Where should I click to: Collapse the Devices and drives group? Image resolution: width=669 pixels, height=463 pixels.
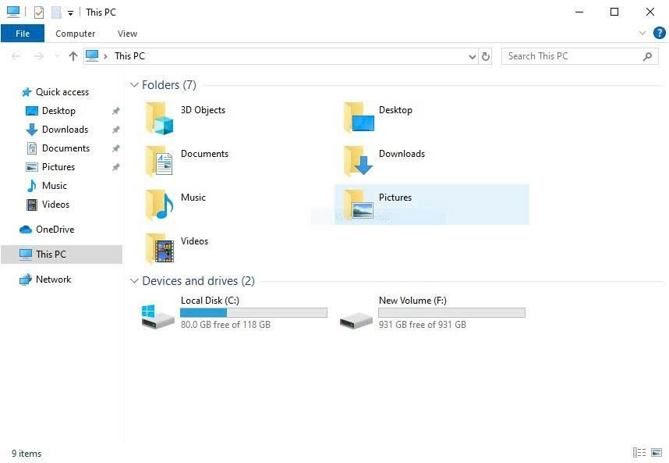[x=134, y=281]
